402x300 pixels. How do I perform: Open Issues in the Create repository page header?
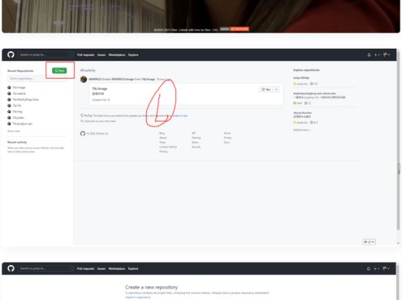pyautogui.click(x=102, y=268)
